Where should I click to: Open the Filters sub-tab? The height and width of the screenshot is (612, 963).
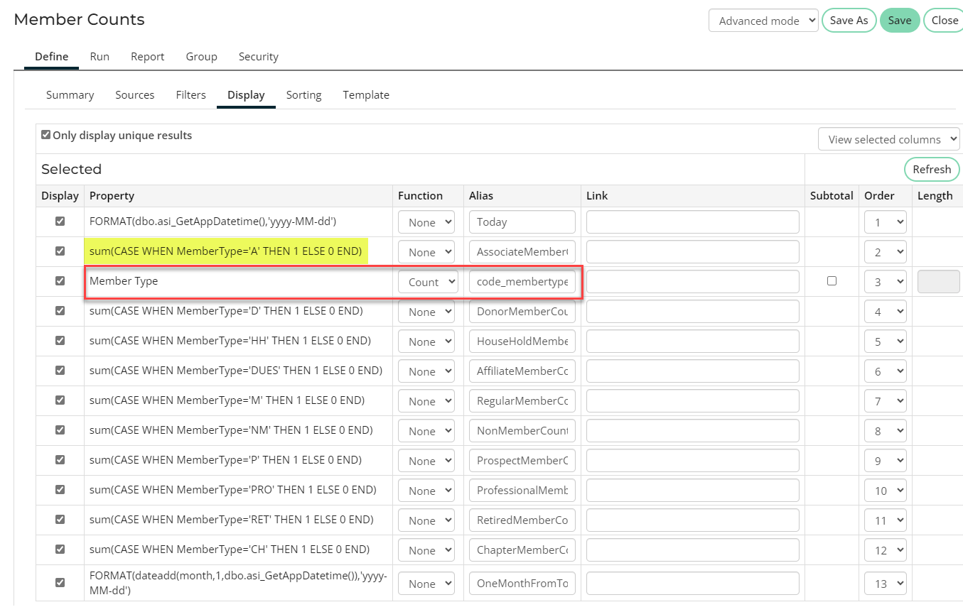[x=190, y=95]
